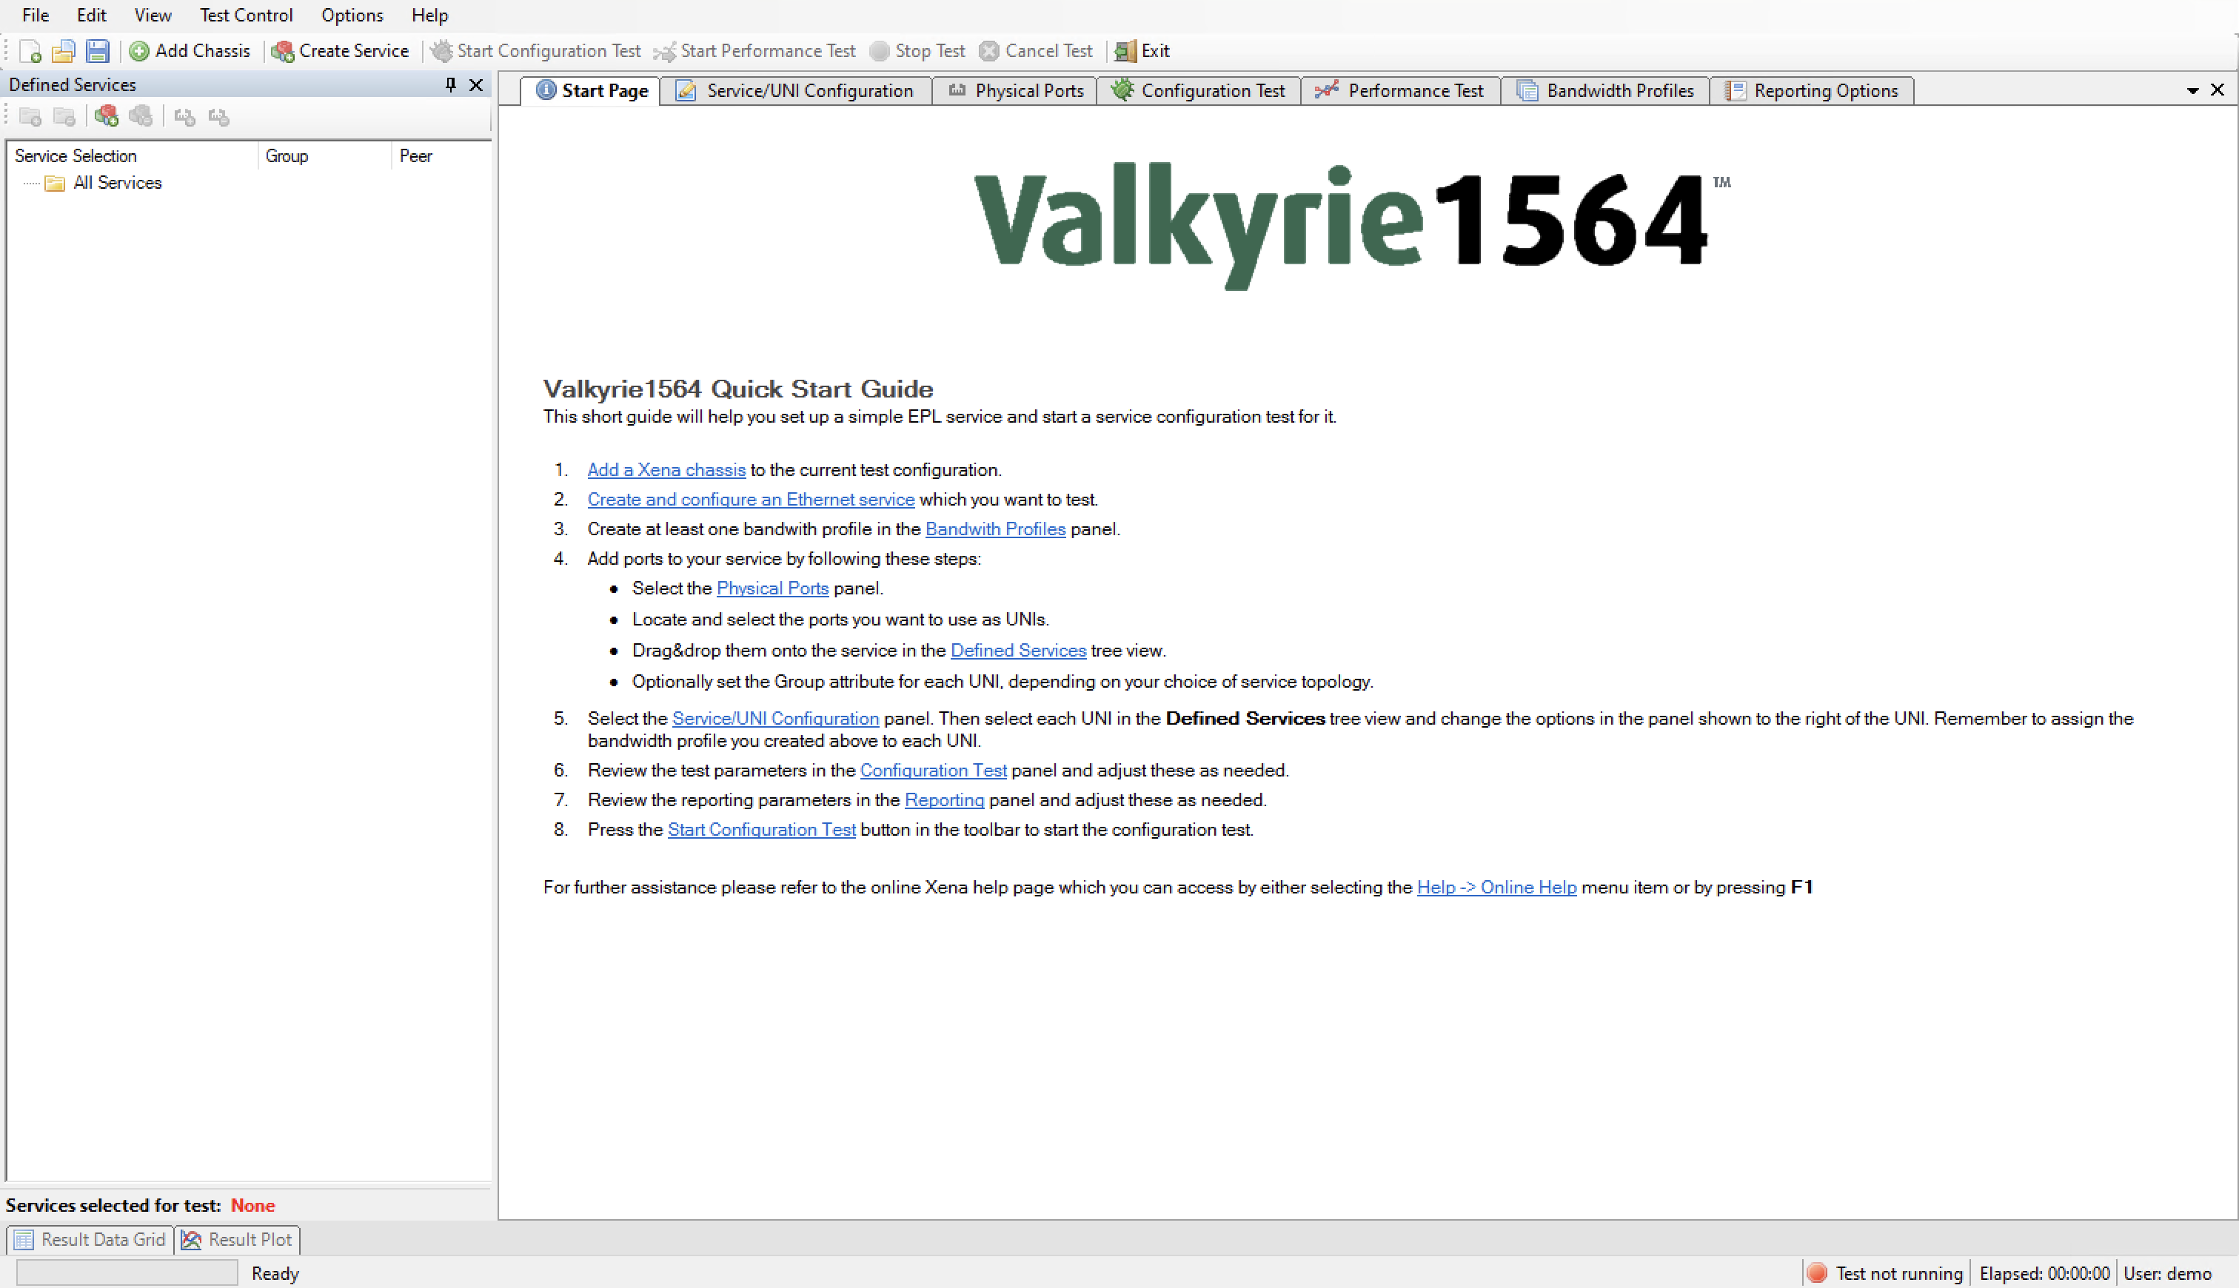Click Start Performance Test toolbar button

tap(754, 51)
